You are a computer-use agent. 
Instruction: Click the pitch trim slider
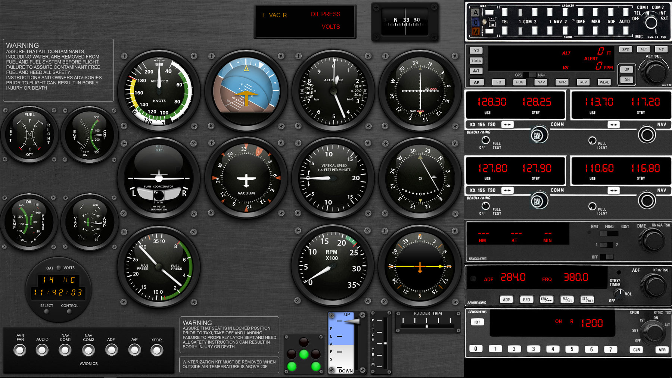[x=385, y=343]
